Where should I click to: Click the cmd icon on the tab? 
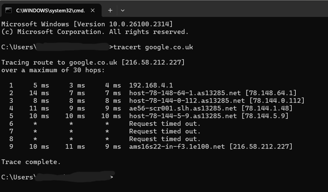point(9,10)
